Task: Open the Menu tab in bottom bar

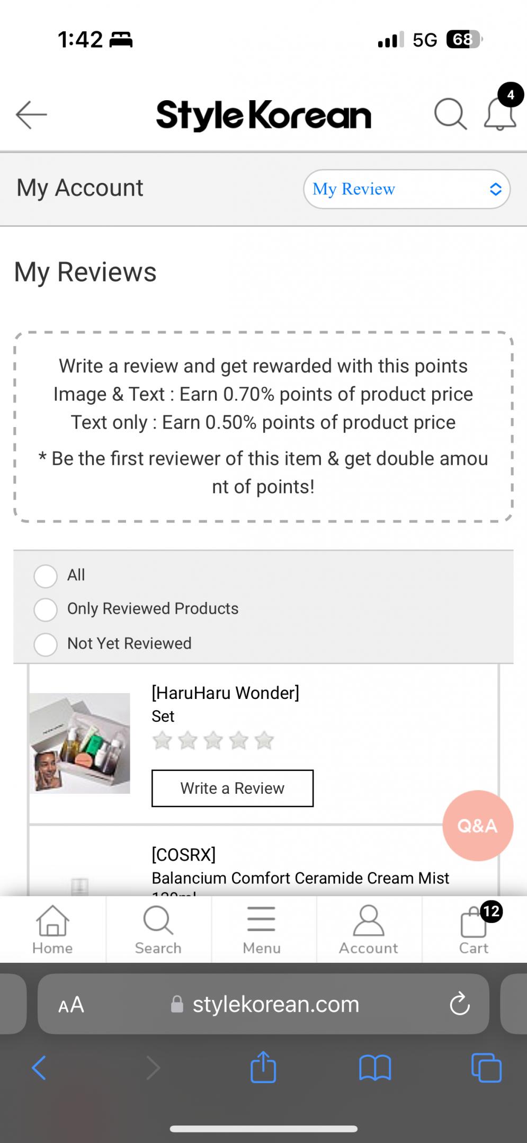Action: coord(262,929)
